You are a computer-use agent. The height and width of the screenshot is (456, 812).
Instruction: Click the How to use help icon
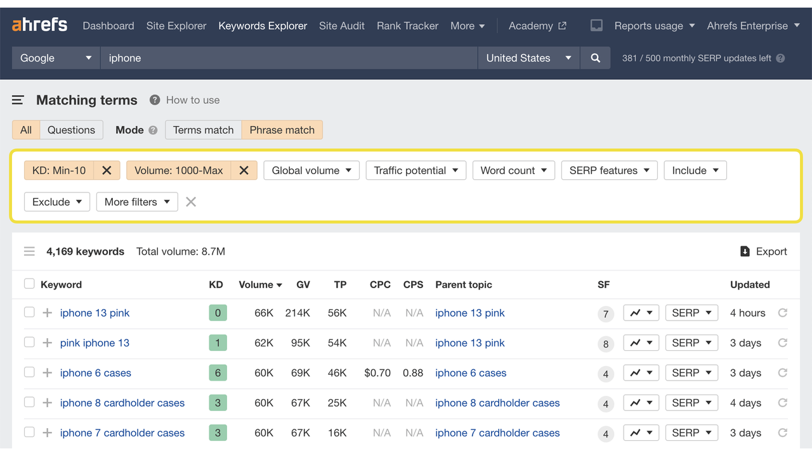(x=153, y=99)
